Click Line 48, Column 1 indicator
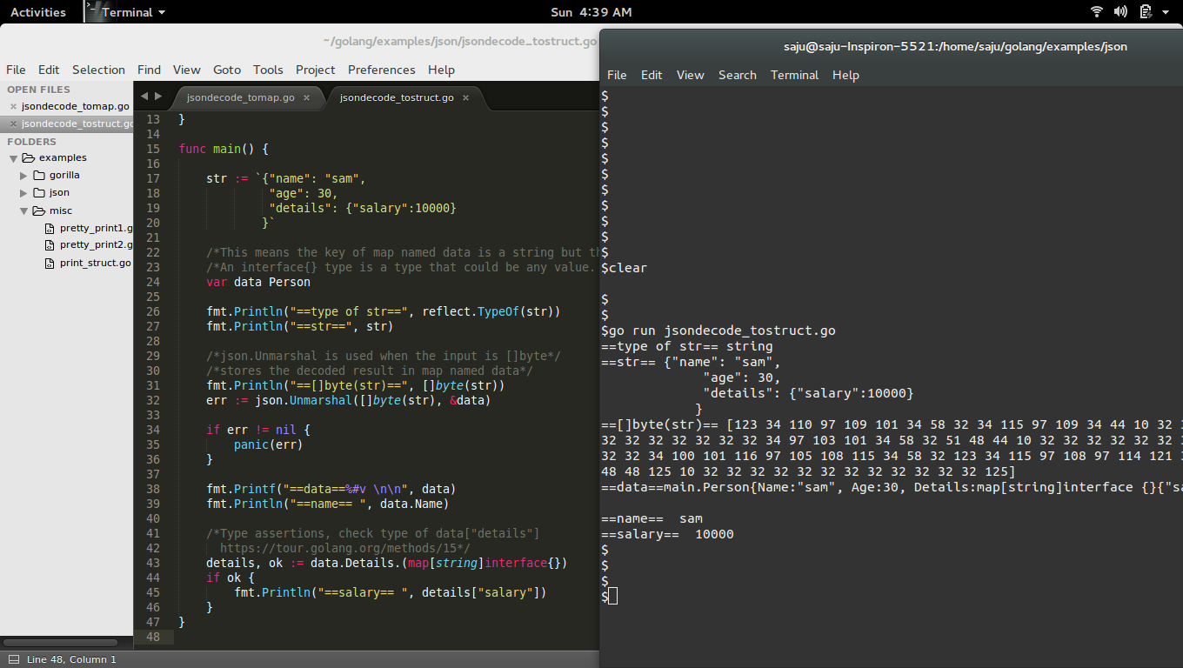 pos(70,658)
